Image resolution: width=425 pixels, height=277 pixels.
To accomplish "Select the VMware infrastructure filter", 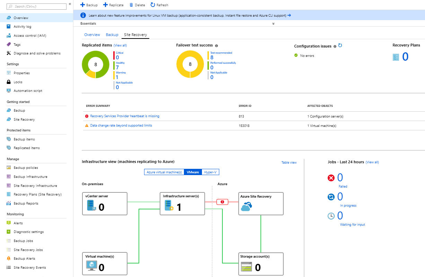I will tap(193, 172).
